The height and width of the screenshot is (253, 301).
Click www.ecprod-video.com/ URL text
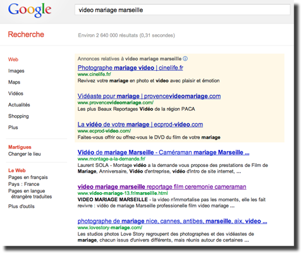coord(104,131)
